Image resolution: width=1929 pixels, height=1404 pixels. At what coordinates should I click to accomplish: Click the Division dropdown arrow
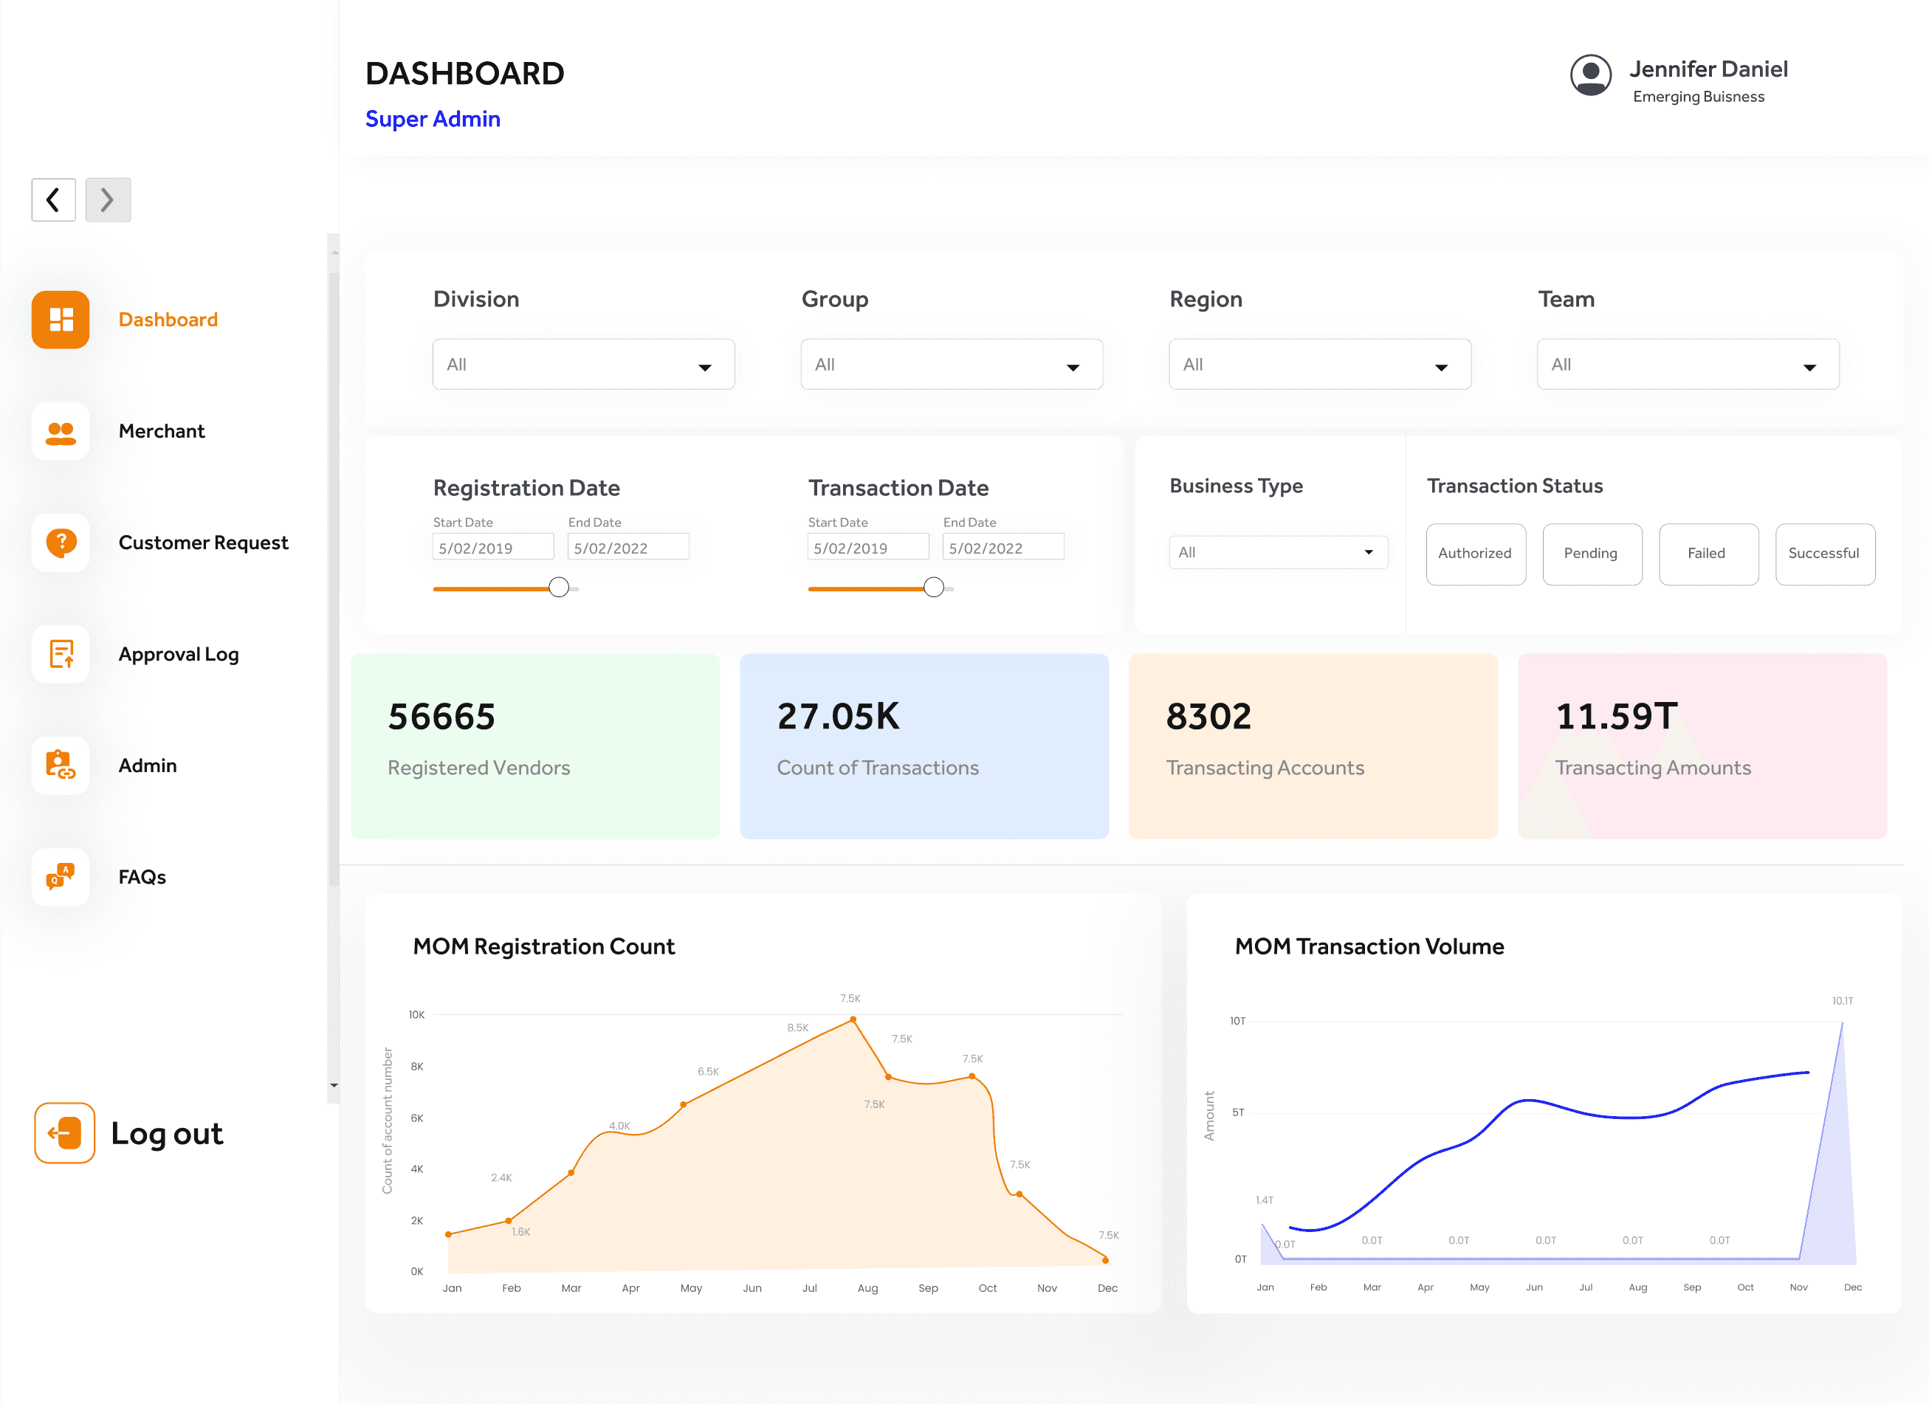click(x=705, y=368)
